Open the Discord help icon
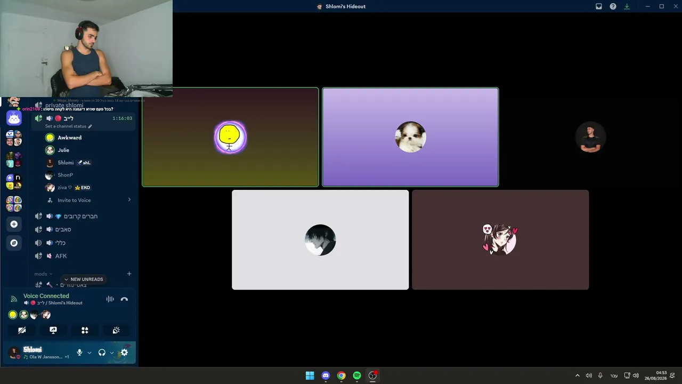The height and width of the screenshot is (384, 682). 613,6
